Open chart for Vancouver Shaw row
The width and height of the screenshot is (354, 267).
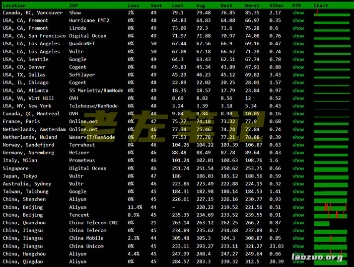pyautogui.click(x=331, y=13)
